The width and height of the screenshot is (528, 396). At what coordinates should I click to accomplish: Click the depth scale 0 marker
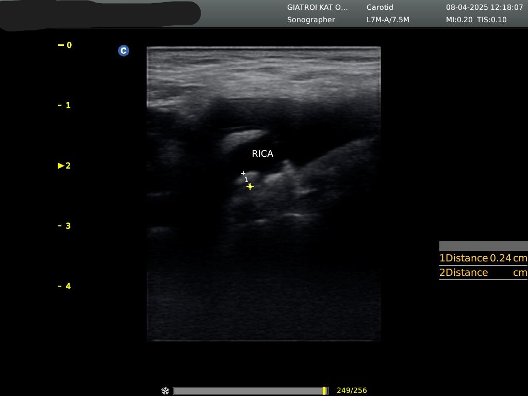(65, 45)
